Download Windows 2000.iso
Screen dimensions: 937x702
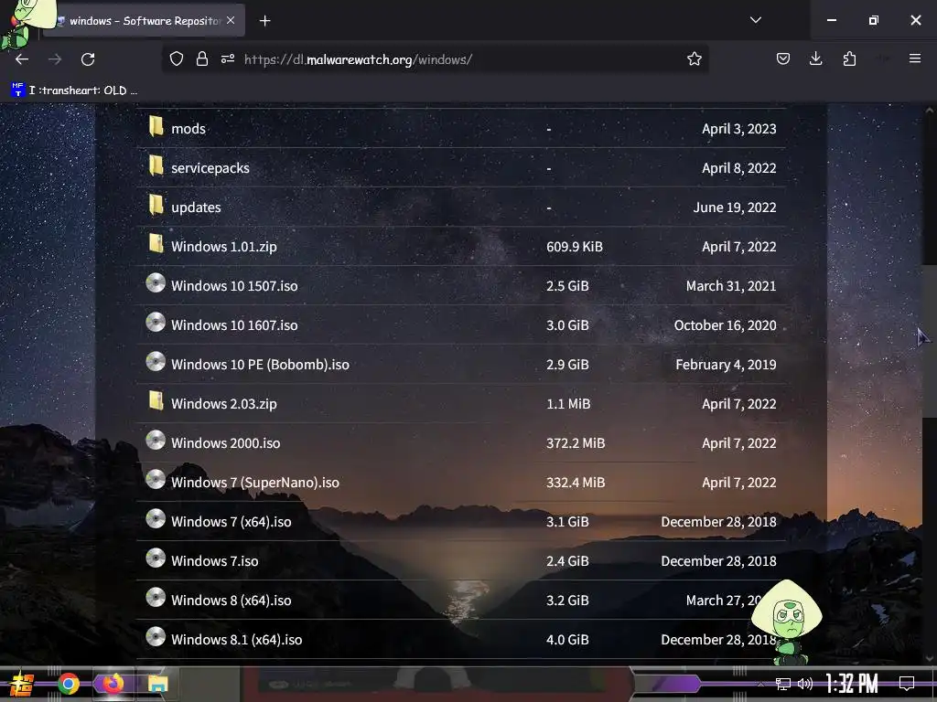point(225,443)
